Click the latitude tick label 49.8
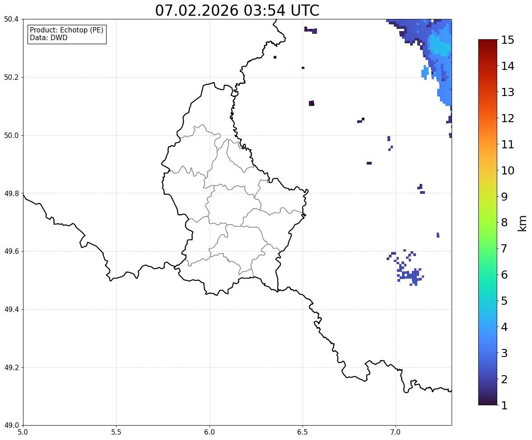Screen dimensions: 532x440 point(11,193)
